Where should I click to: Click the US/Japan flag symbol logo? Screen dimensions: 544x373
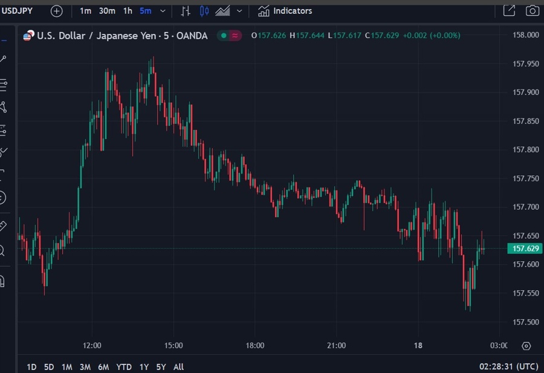(x=28, y=36)
